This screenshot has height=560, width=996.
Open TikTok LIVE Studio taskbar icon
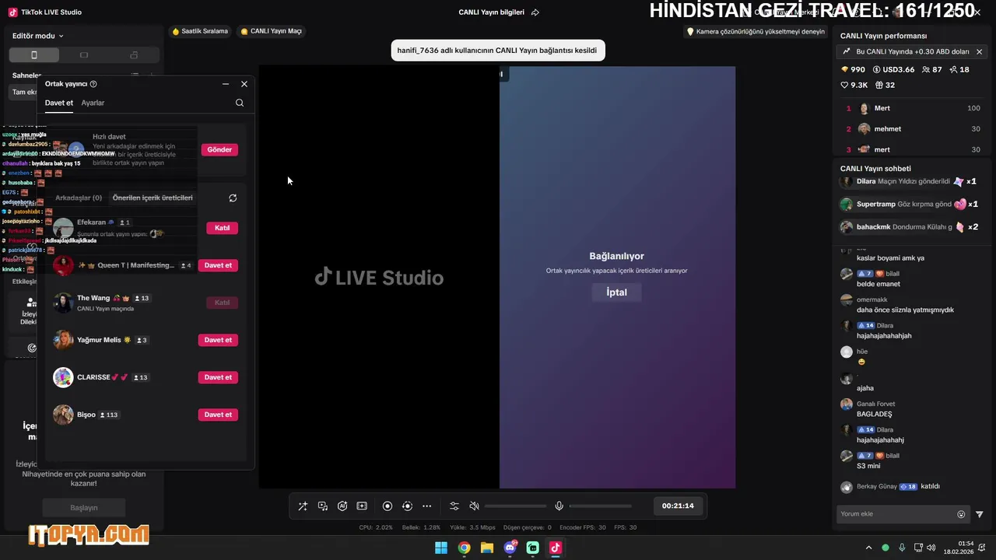click(556, 548)
